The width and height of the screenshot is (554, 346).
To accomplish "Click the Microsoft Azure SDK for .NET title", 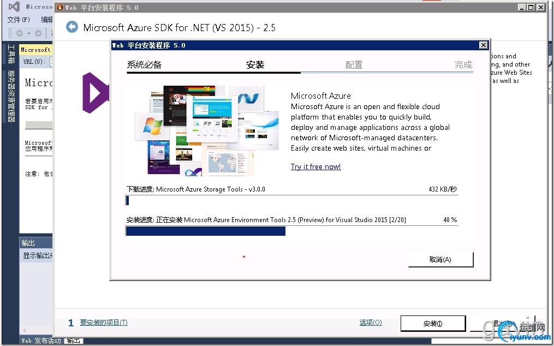I will click(180, 28).
